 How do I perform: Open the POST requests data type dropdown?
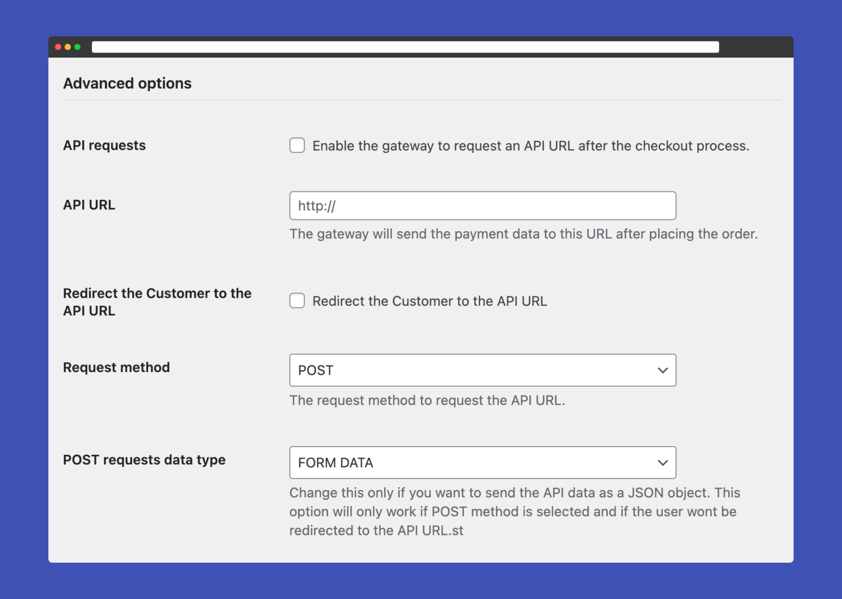click(482, 463)
